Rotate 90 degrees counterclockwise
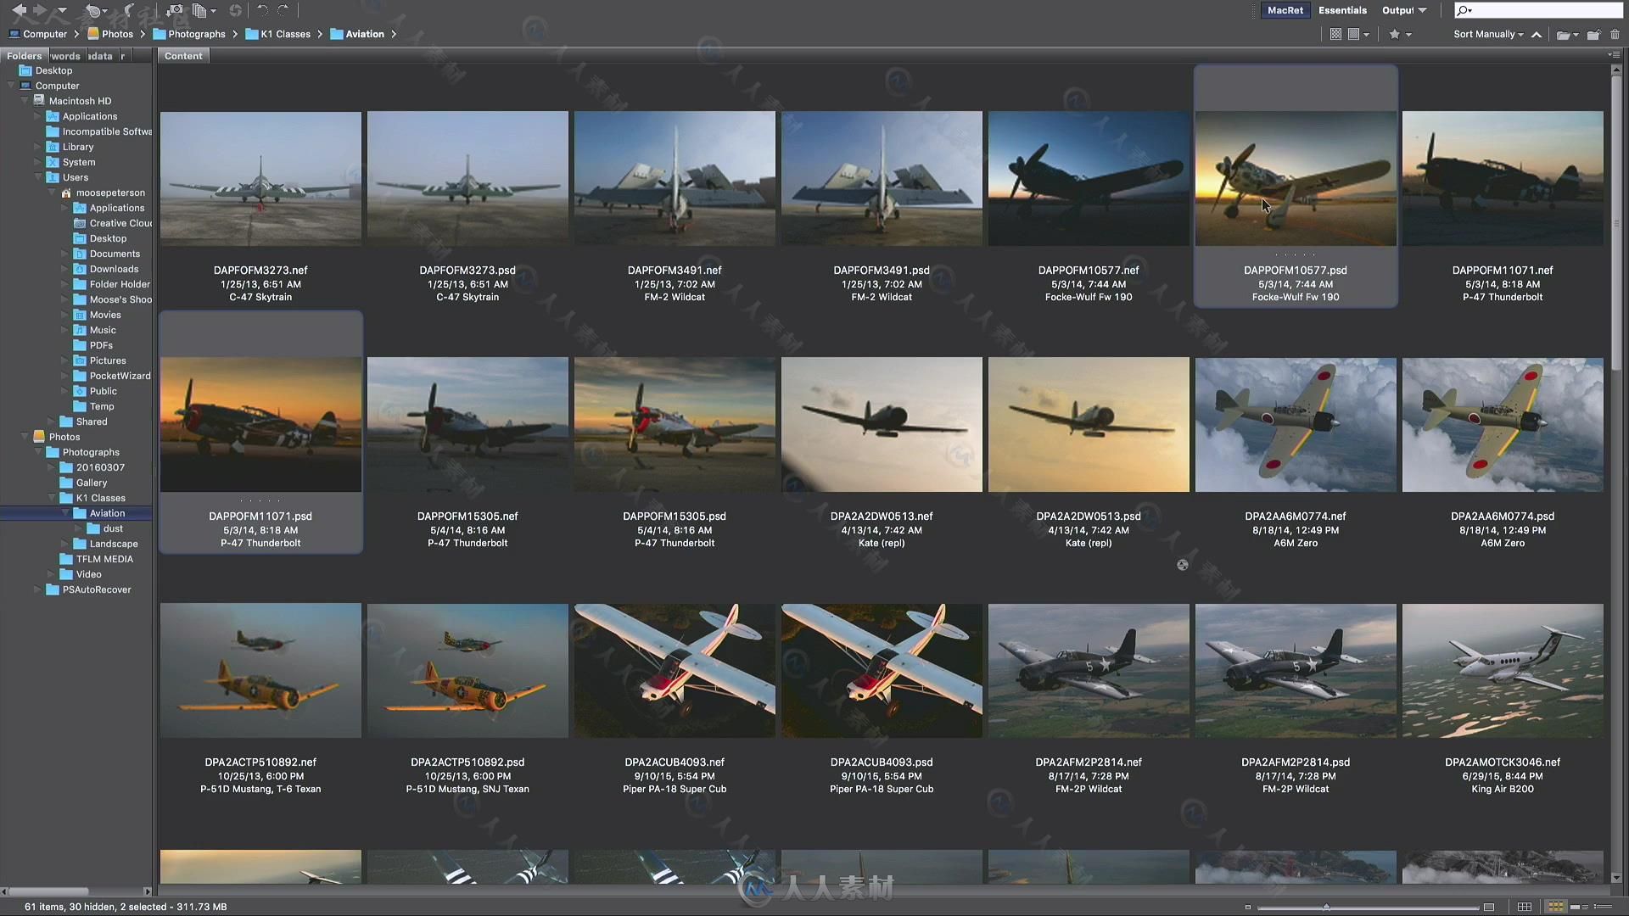The image size is (1629, 916). pos(262,10)
